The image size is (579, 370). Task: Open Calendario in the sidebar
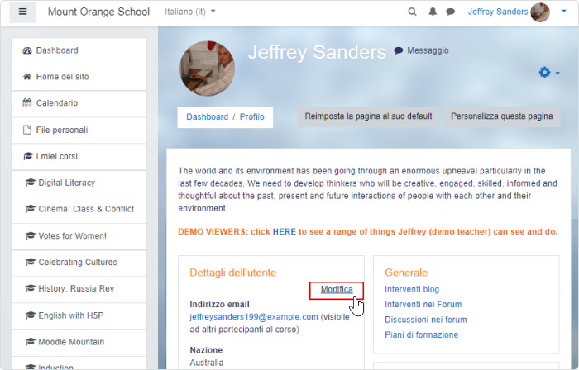[79, 103]
